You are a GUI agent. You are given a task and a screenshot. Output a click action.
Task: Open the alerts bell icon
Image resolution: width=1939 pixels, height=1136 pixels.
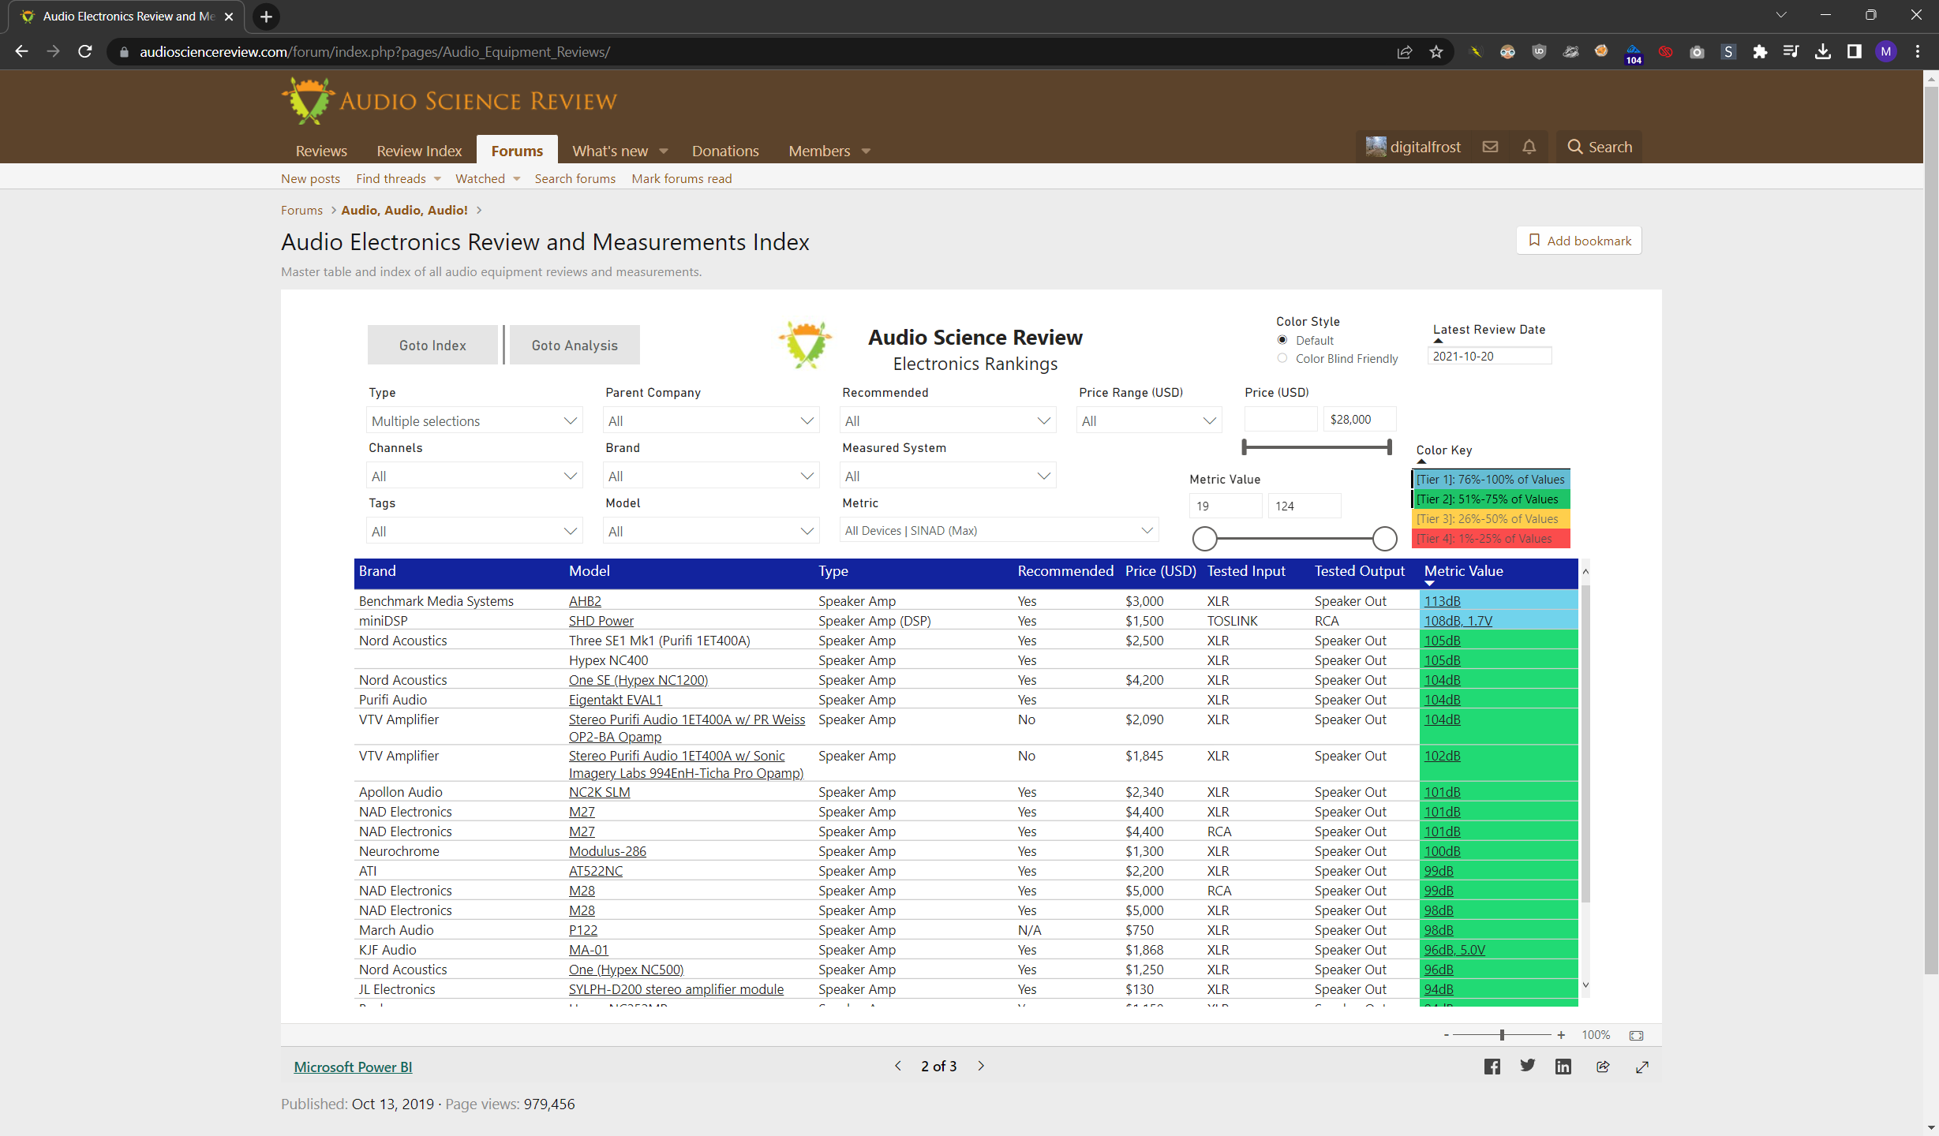click(1529, 147)
